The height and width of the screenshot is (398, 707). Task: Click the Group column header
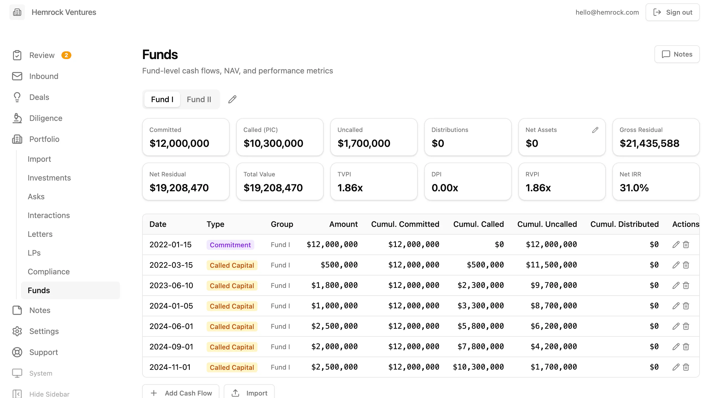tap(282, 224)
